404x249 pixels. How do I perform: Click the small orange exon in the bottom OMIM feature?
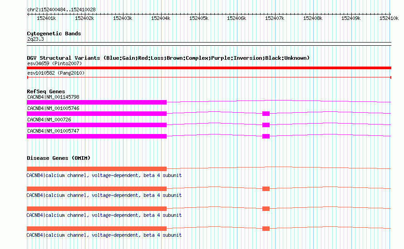coord(266,229)
